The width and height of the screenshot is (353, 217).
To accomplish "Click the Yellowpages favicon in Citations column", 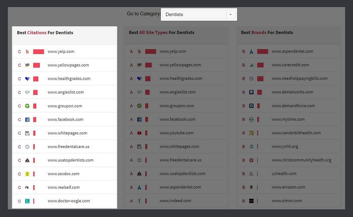I will (27, 65).
